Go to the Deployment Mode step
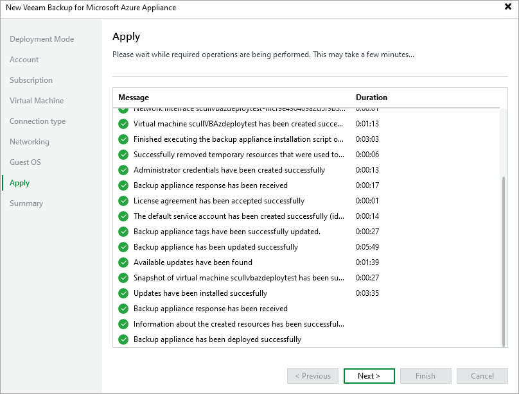The image size is (519, 394). point(42,39)
